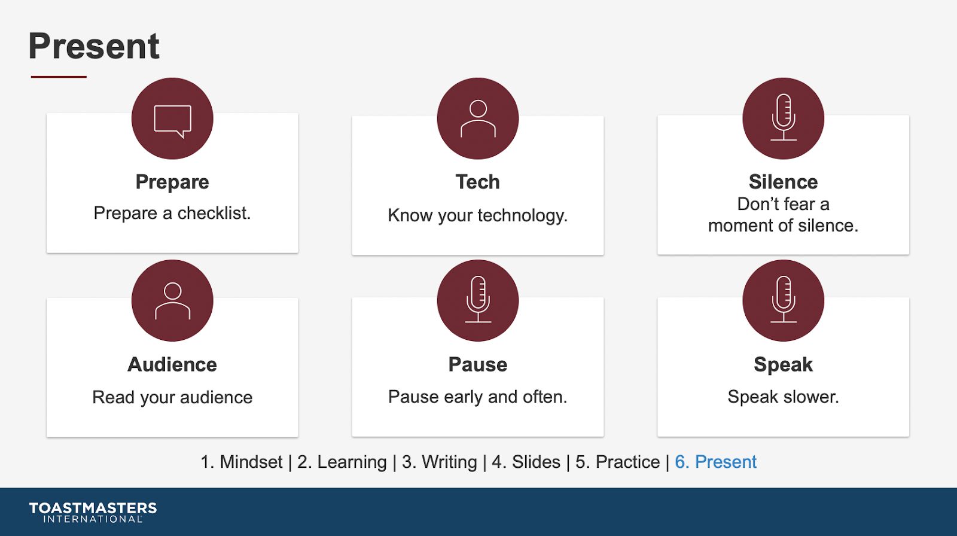Image resolution: width=957 pixels, height=536 pixels.
Task: Click the microphone icon above Silence
Action: click(x=783, y=118)
